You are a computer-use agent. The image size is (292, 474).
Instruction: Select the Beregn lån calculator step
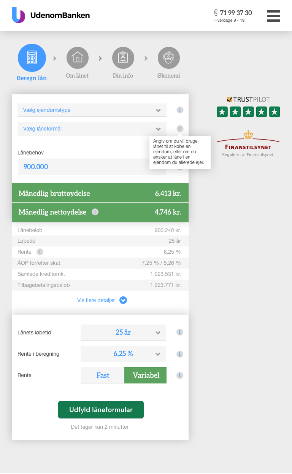pos(32,58)
